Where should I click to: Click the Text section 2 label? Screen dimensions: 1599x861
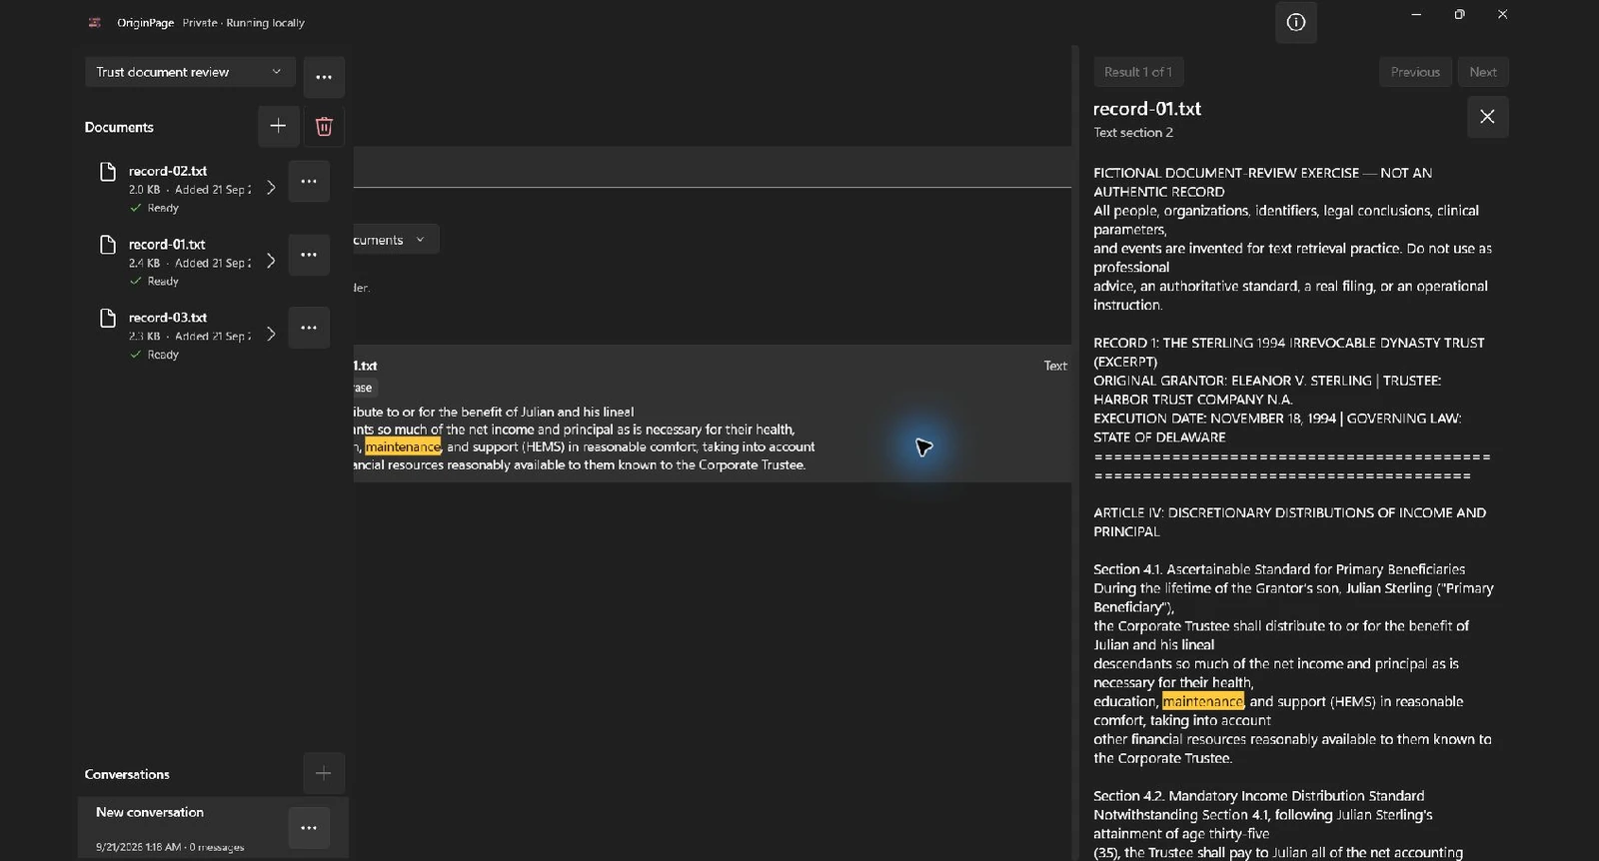pyautogui.click(x=1133, y=132)
